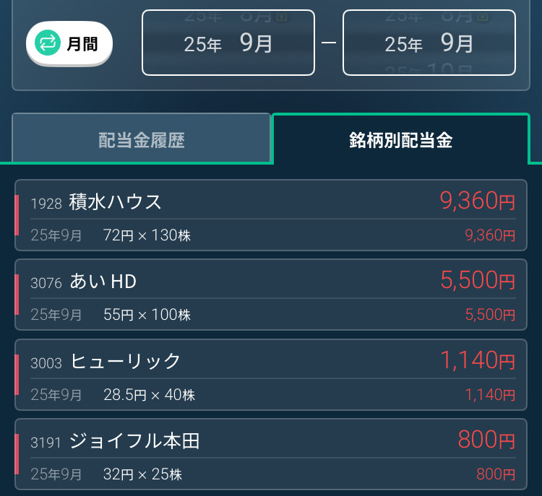Open the start date month picker
Screen dimensions: 542x496
(x=228, y=43)
